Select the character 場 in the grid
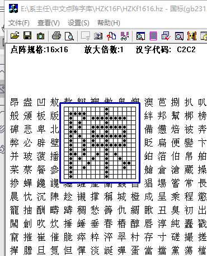This screenshot has width=207, height=256. click(162, 183)
